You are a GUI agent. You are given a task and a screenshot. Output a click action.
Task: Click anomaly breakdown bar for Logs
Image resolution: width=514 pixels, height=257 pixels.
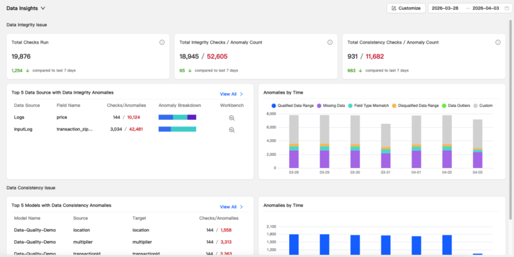pos(177,117)
